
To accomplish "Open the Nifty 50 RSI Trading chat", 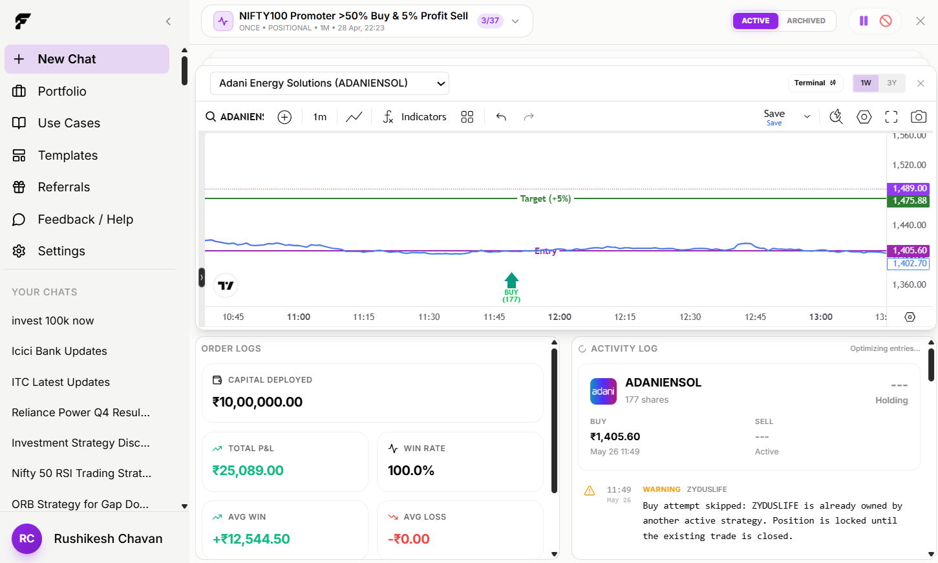I will coord(81,473).
